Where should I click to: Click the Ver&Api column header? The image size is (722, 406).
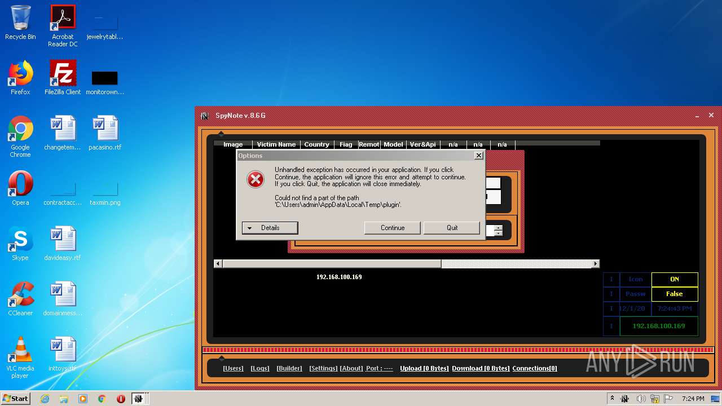click(x=422, y=144)
